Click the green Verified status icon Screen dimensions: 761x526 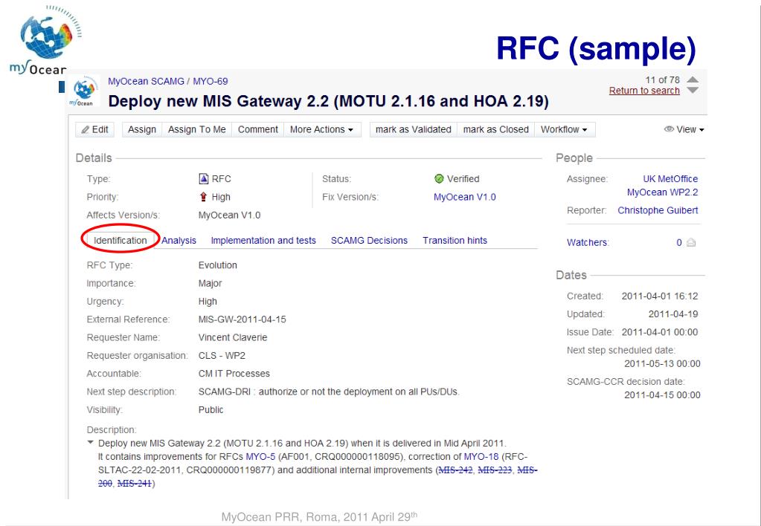tap(439, 179)
